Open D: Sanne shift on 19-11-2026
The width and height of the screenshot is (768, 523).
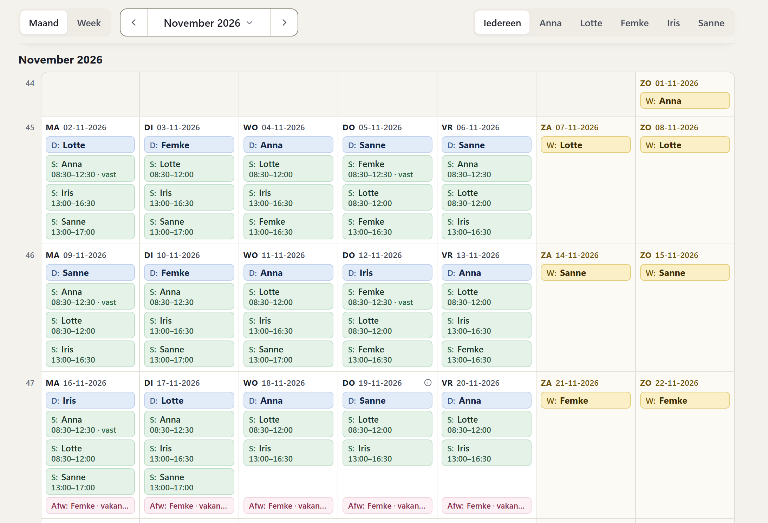[387, 400]
